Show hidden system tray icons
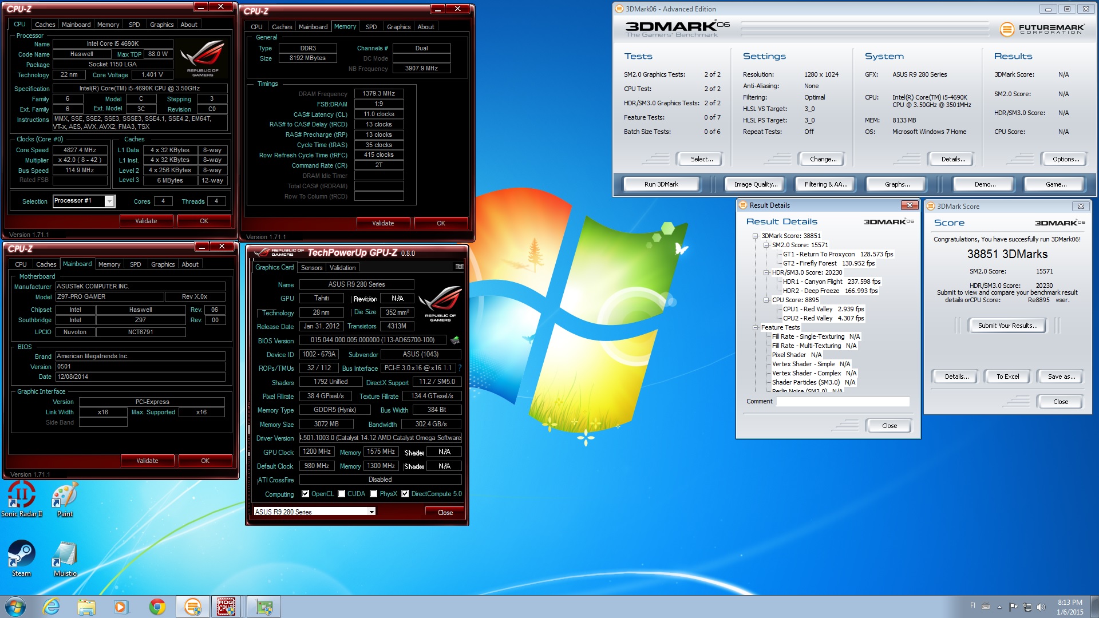Image resolution: width=1099 pixels, height=618 pixels. point(1000,607)
